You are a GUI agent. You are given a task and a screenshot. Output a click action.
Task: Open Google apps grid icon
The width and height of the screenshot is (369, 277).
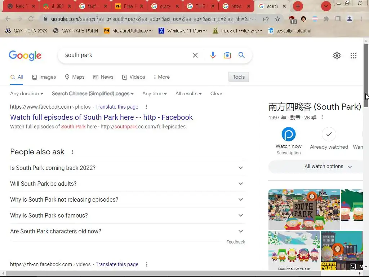point(354,56)
